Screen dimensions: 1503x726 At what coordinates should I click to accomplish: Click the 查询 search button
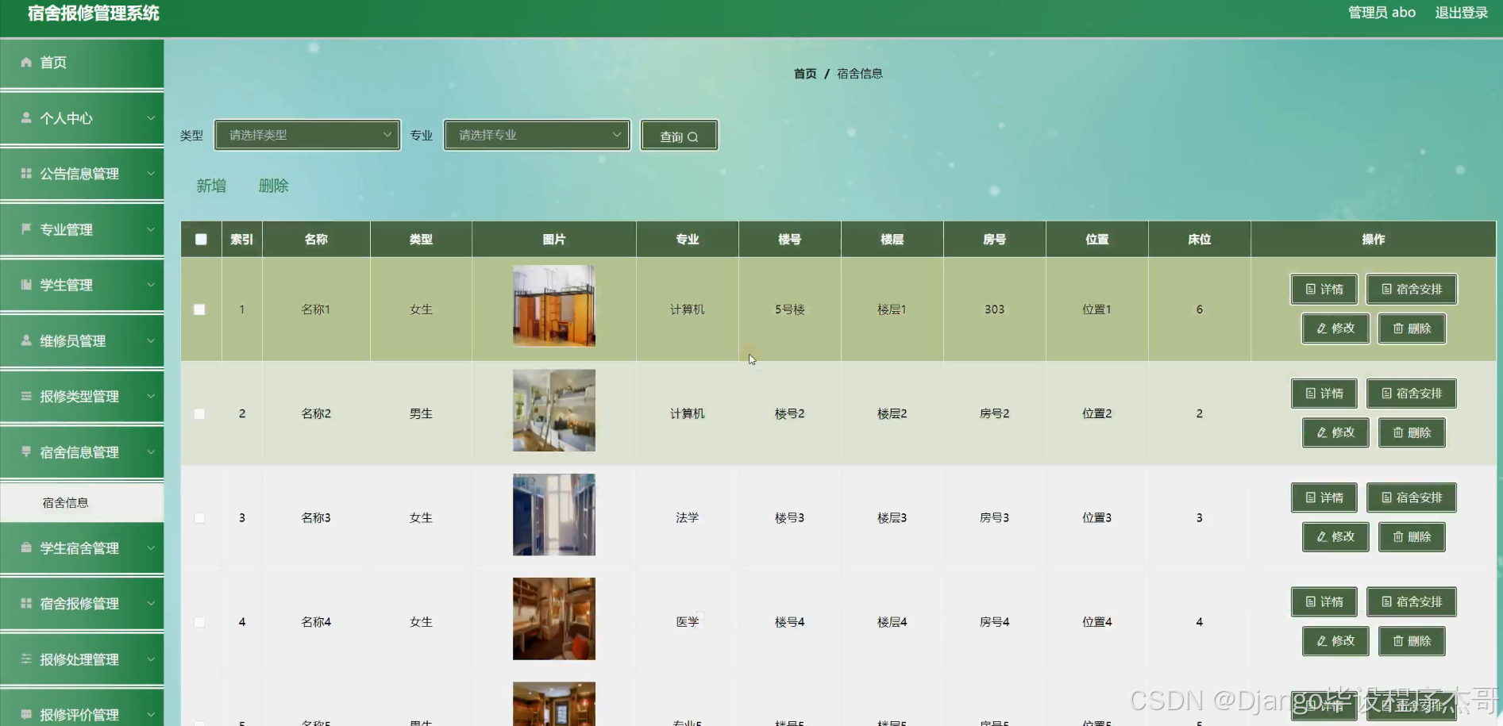[x=679, y=136]
